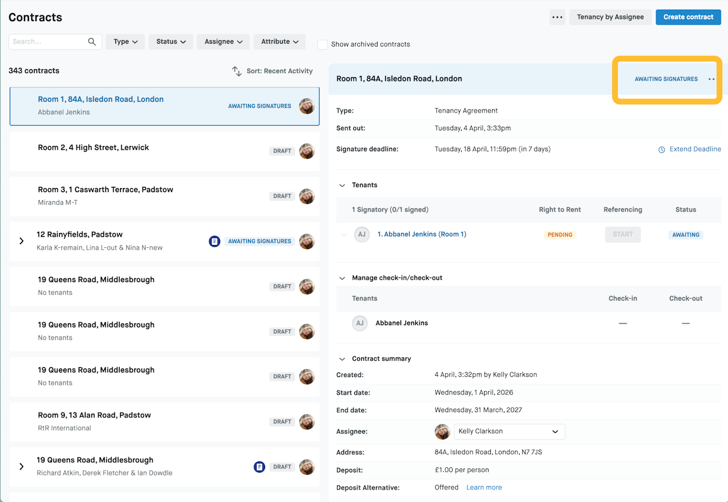The height and width of the screenshot is (502, 728).
Task: Click the clock icon beside Extend Deadline
Action: pyautogui.click(x=661, y=150)
